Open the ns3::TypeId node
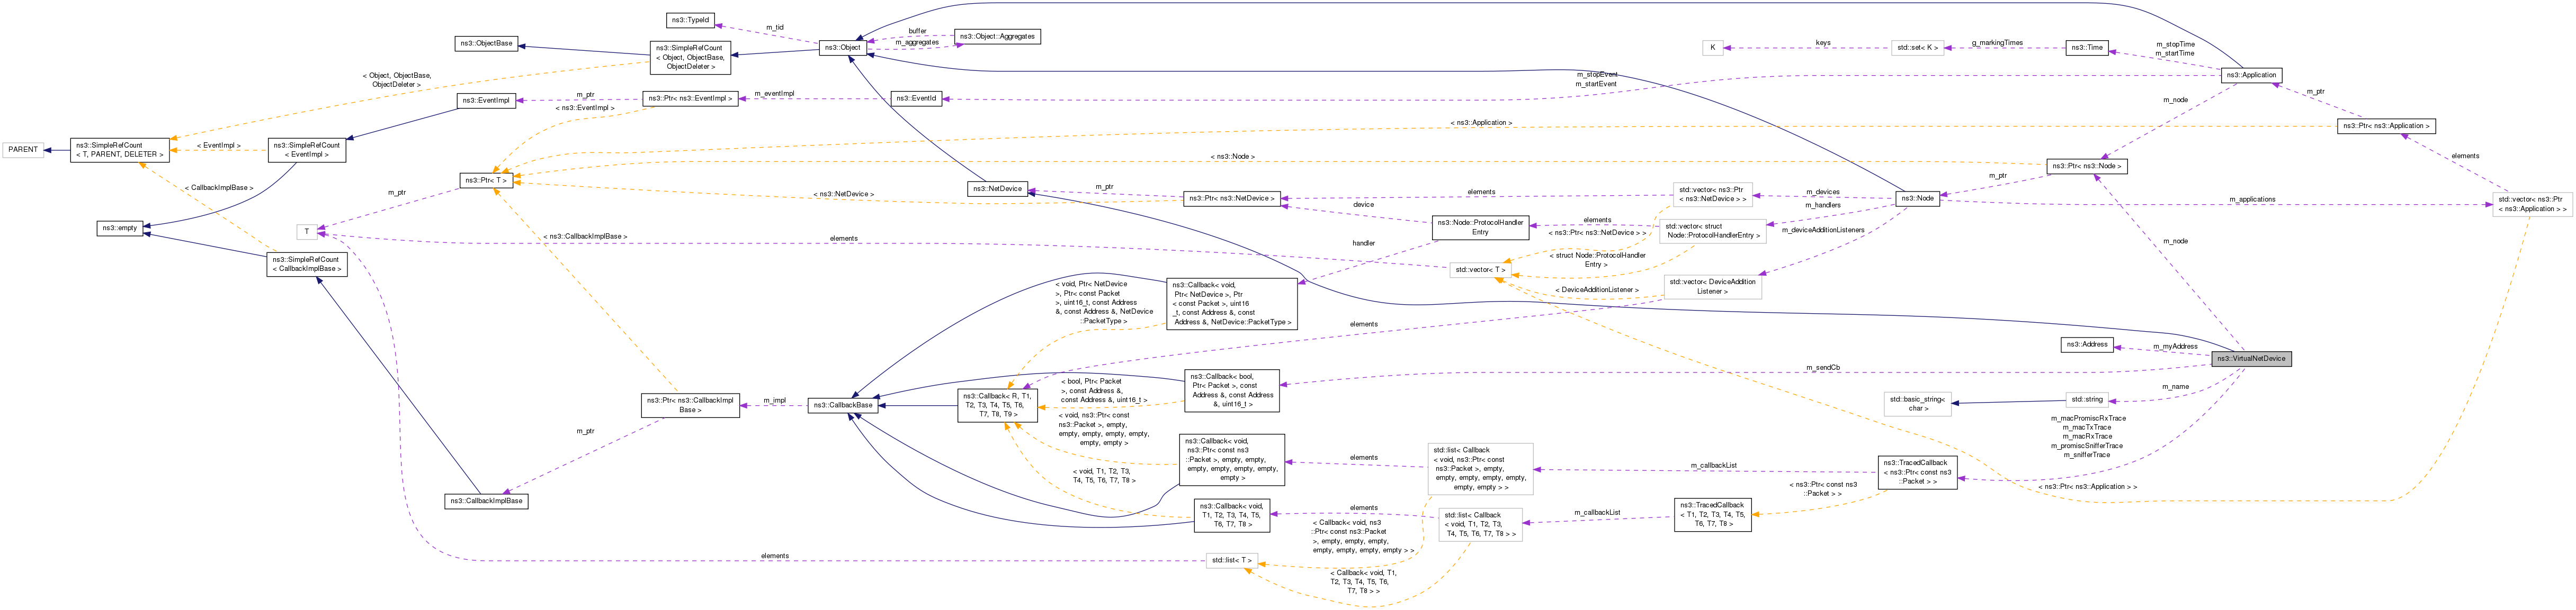Image resolution: width=2576 pixels, height=610 pixels. [x=690, y=20]
